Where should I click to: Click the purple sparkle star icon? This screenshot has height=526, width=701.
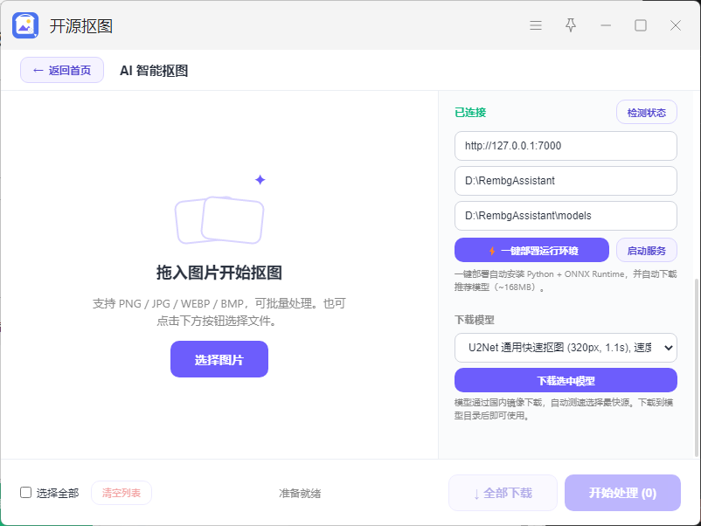[x=260, y=180]
